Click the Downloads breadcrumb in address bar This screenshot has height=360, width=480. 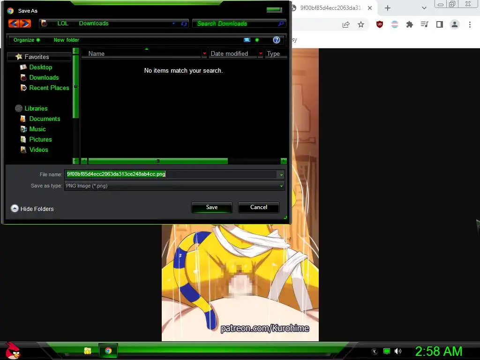pyautogui.click(x=94, y=23)
